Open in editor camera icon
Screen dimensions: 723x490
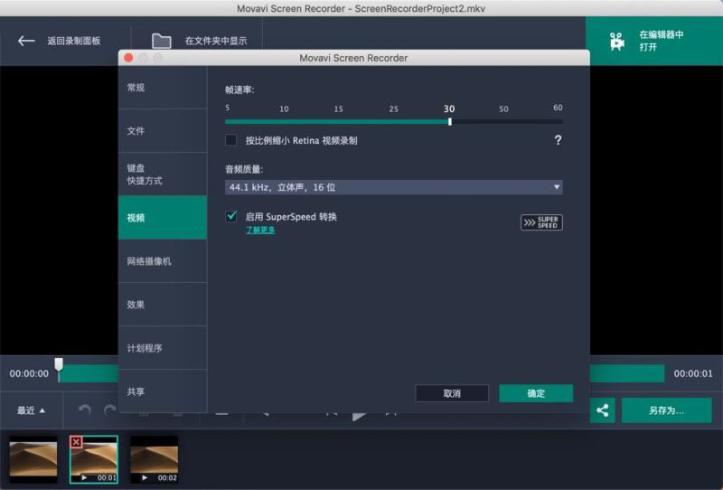616,41
